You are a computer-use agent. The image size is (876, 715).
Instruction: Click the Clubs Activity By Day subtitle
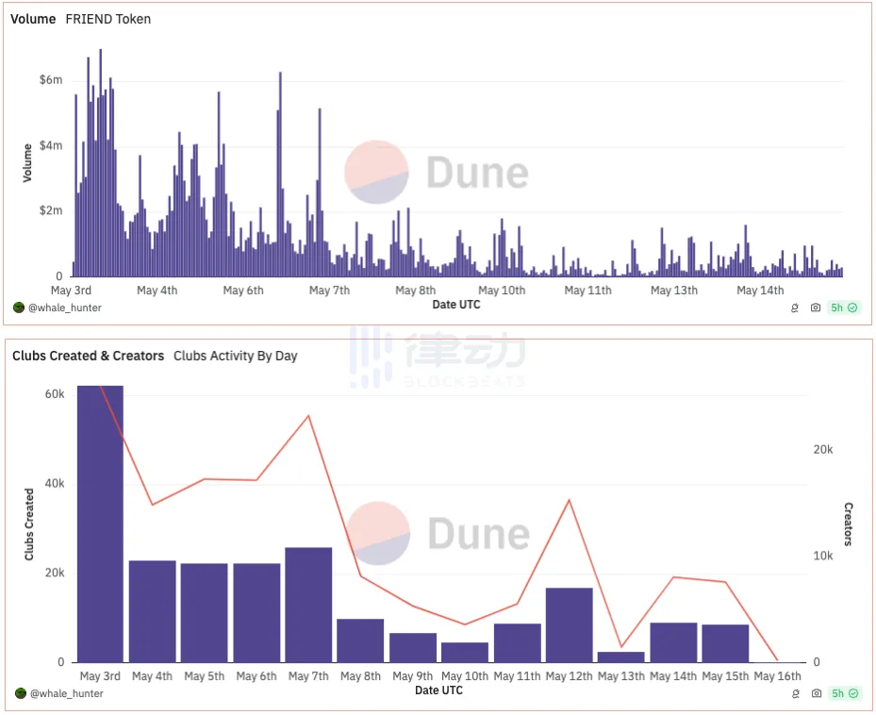tap(235, 356)
